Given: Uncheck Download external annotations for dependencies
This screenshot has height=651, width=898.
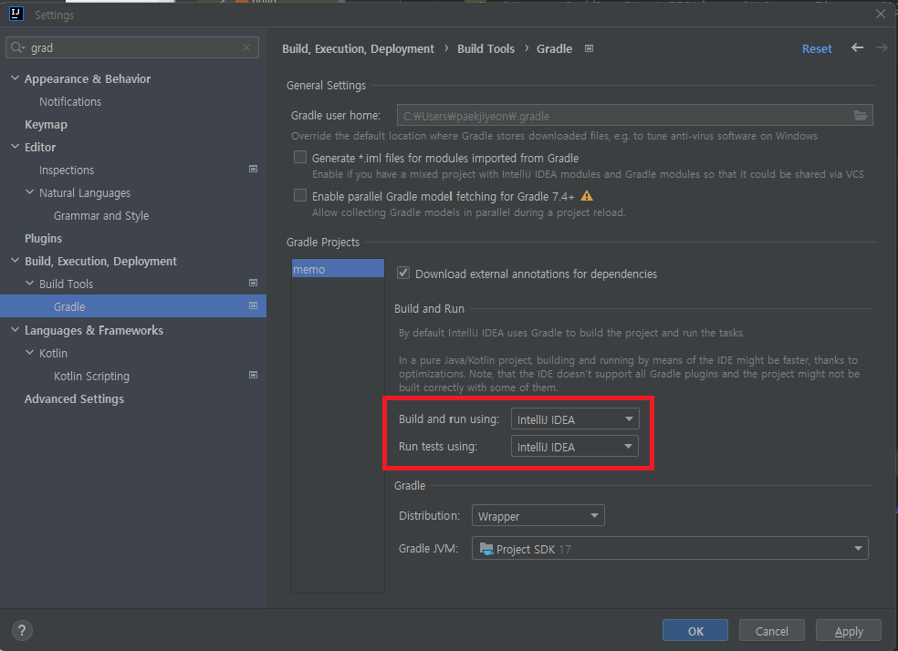Looking at the screenshot, I should click(x=403, y=273).
